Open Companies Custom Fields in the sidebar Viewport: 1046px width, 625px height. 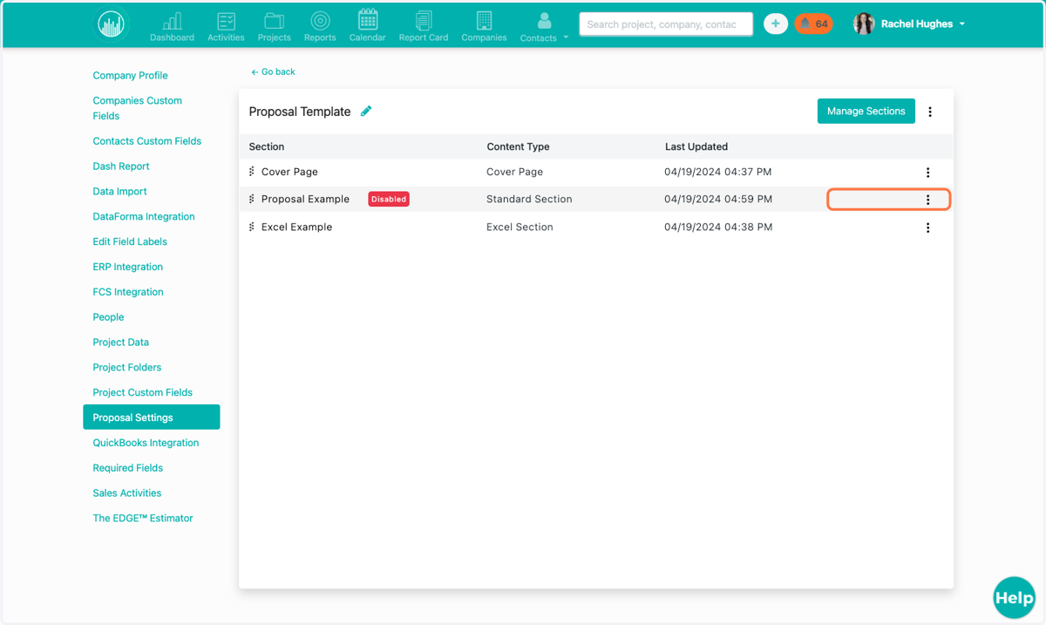(137, 108)
